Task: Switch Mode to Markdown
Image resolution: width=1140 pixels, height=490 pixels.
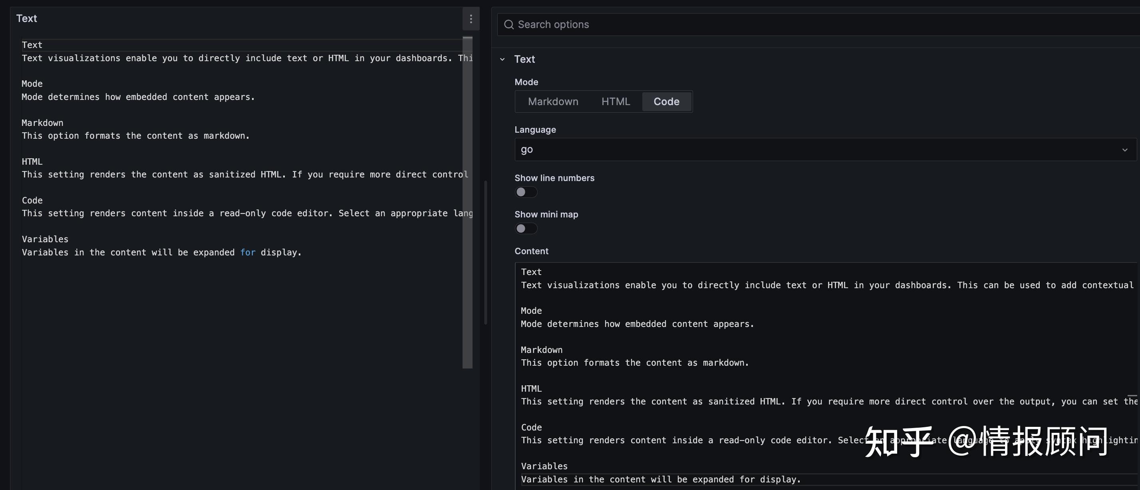Action: coord(553,102)
